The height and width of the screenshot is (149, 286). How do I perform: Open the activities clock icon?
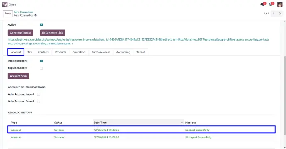(x=271, y=5)
